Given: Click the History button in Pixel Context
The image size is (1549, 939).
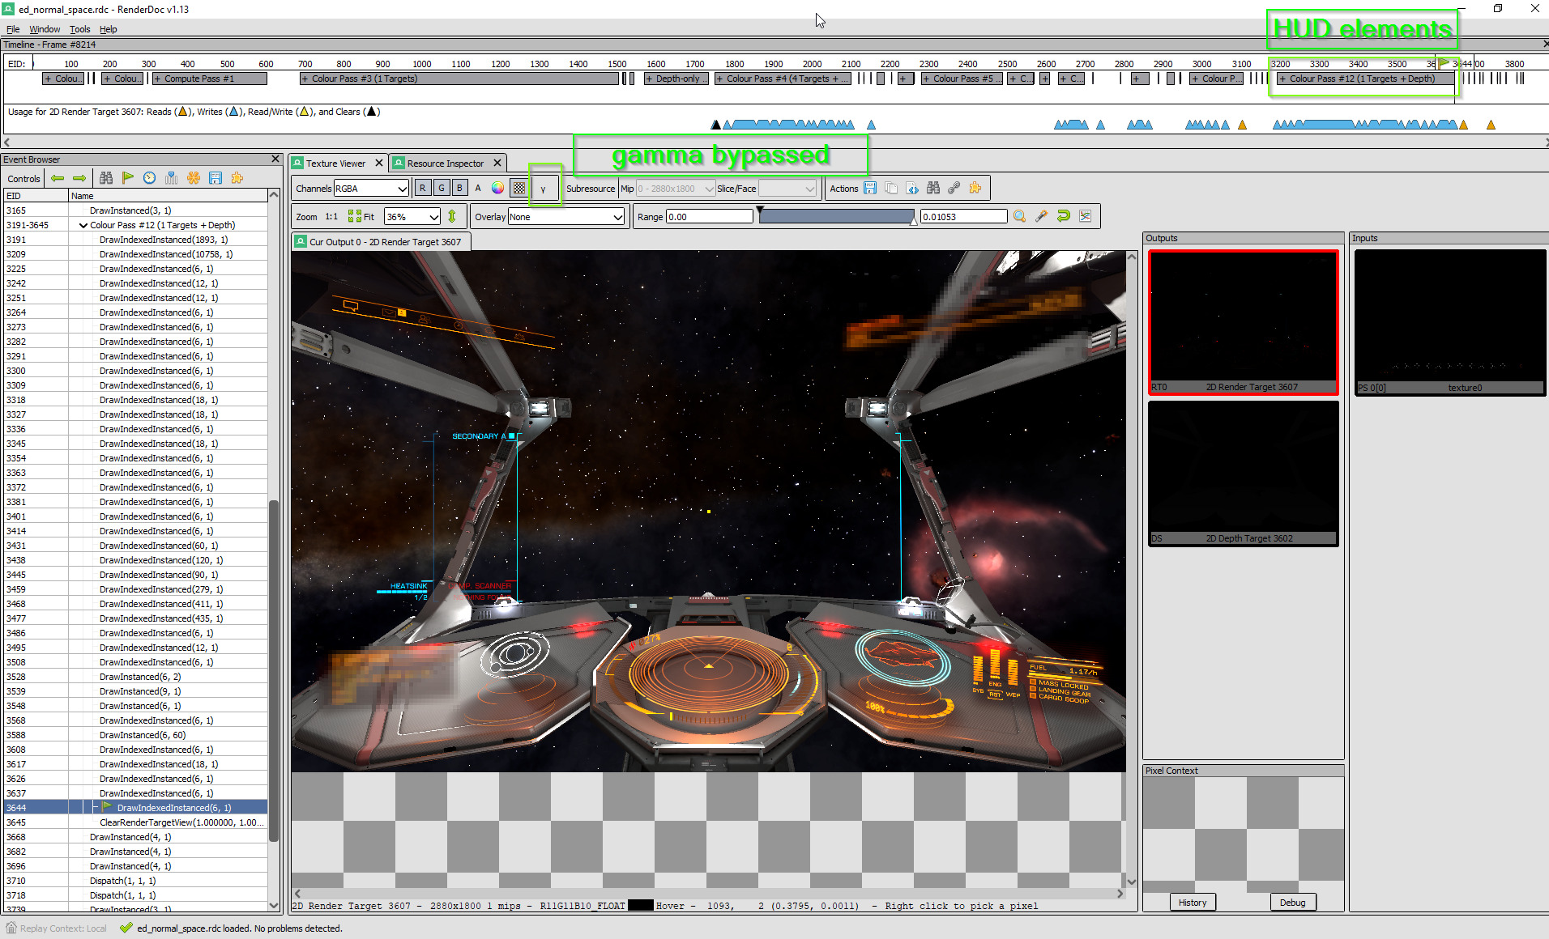Looking at the screenshot, I should click(1193, 902).
